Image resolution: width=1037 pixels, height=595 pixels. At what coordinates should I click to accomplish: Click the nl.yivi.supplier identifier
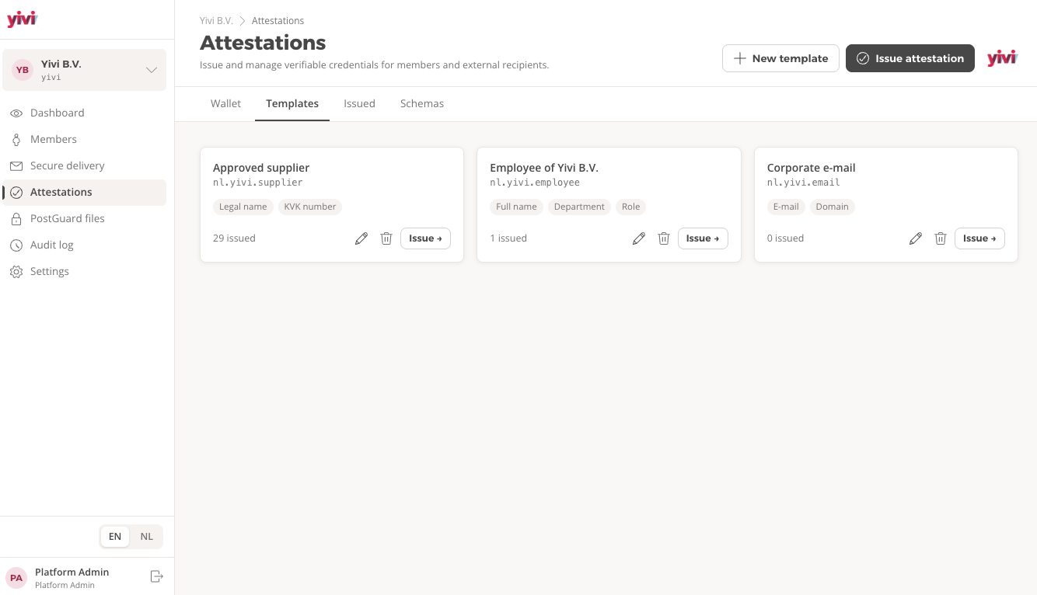(258, 183)
